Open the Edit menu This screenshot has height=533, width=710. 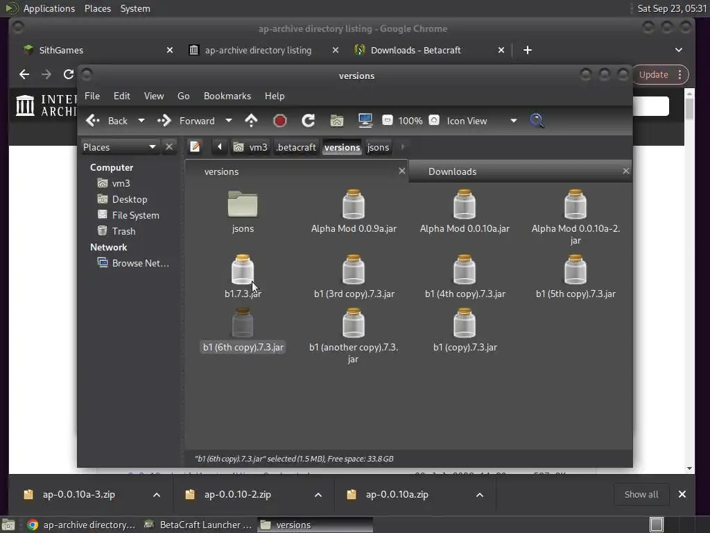tap(121, 96)
